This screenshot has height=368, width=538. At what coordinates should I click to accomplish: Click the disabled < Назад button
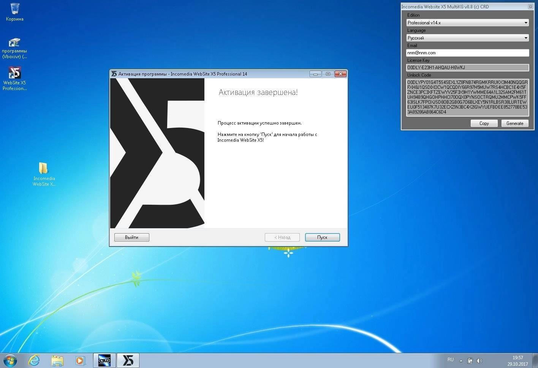(282, 237)
